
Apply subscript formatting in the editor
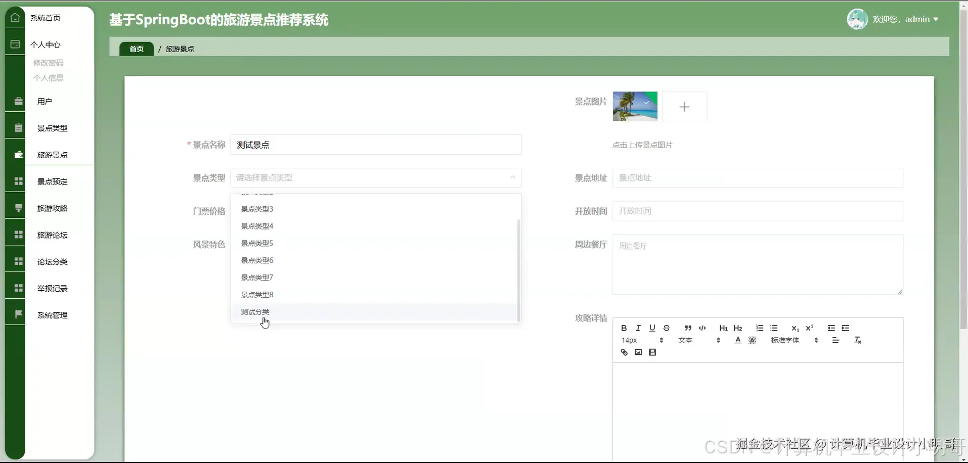[794, 329]
